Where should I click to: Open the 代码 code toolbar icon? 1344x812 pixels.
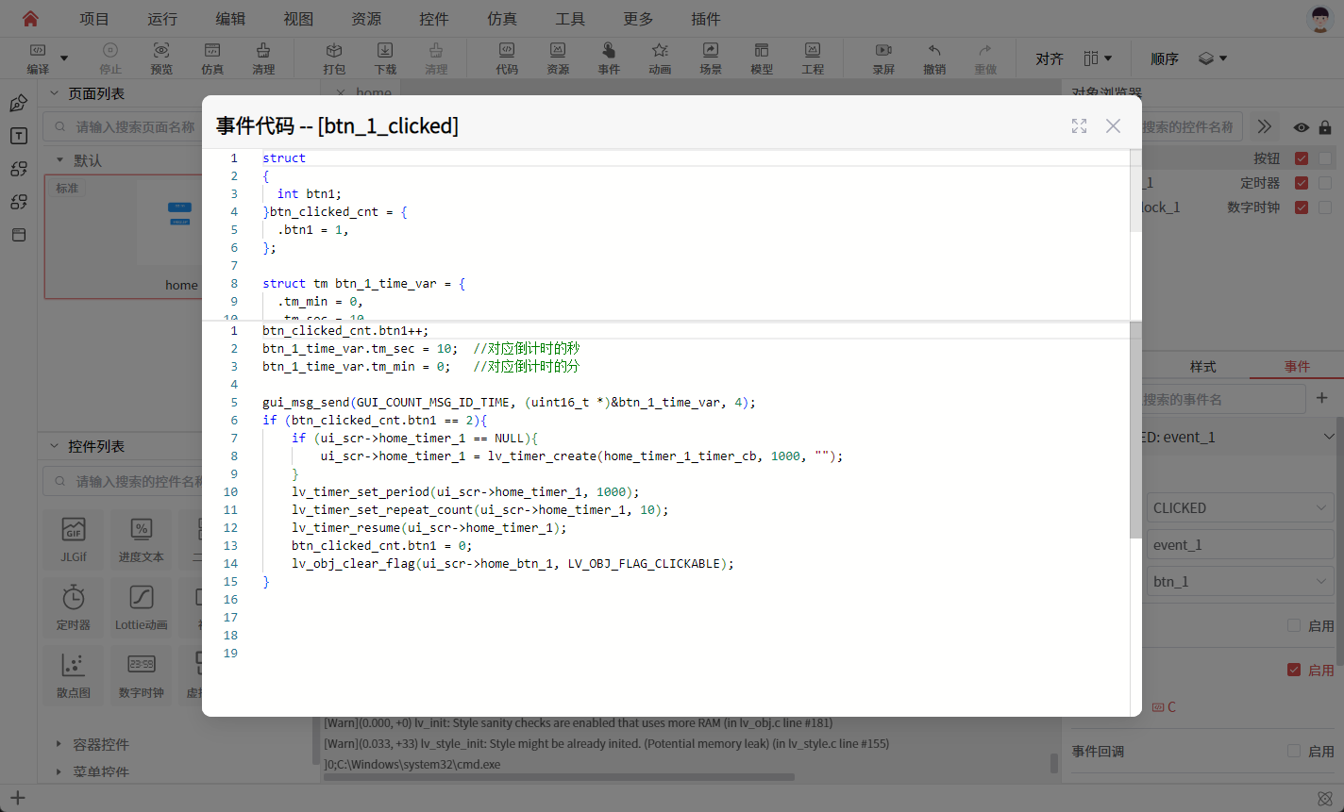click(x=507, y=58)
